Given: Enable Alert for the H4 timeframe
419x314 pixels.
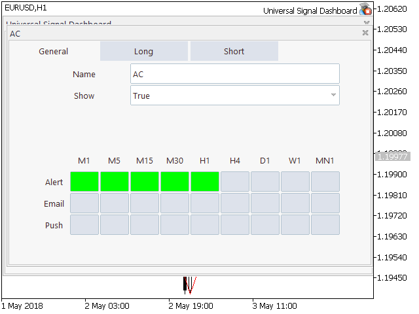Looking at the screenshot, I should tap(235, 182).
